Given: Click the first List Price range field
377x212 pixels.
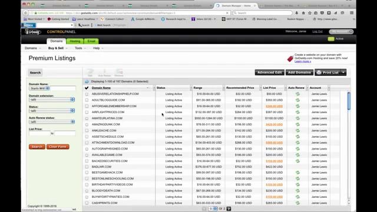Looking at the screenshot, I should pyautogui.click(x=39, y=134).
